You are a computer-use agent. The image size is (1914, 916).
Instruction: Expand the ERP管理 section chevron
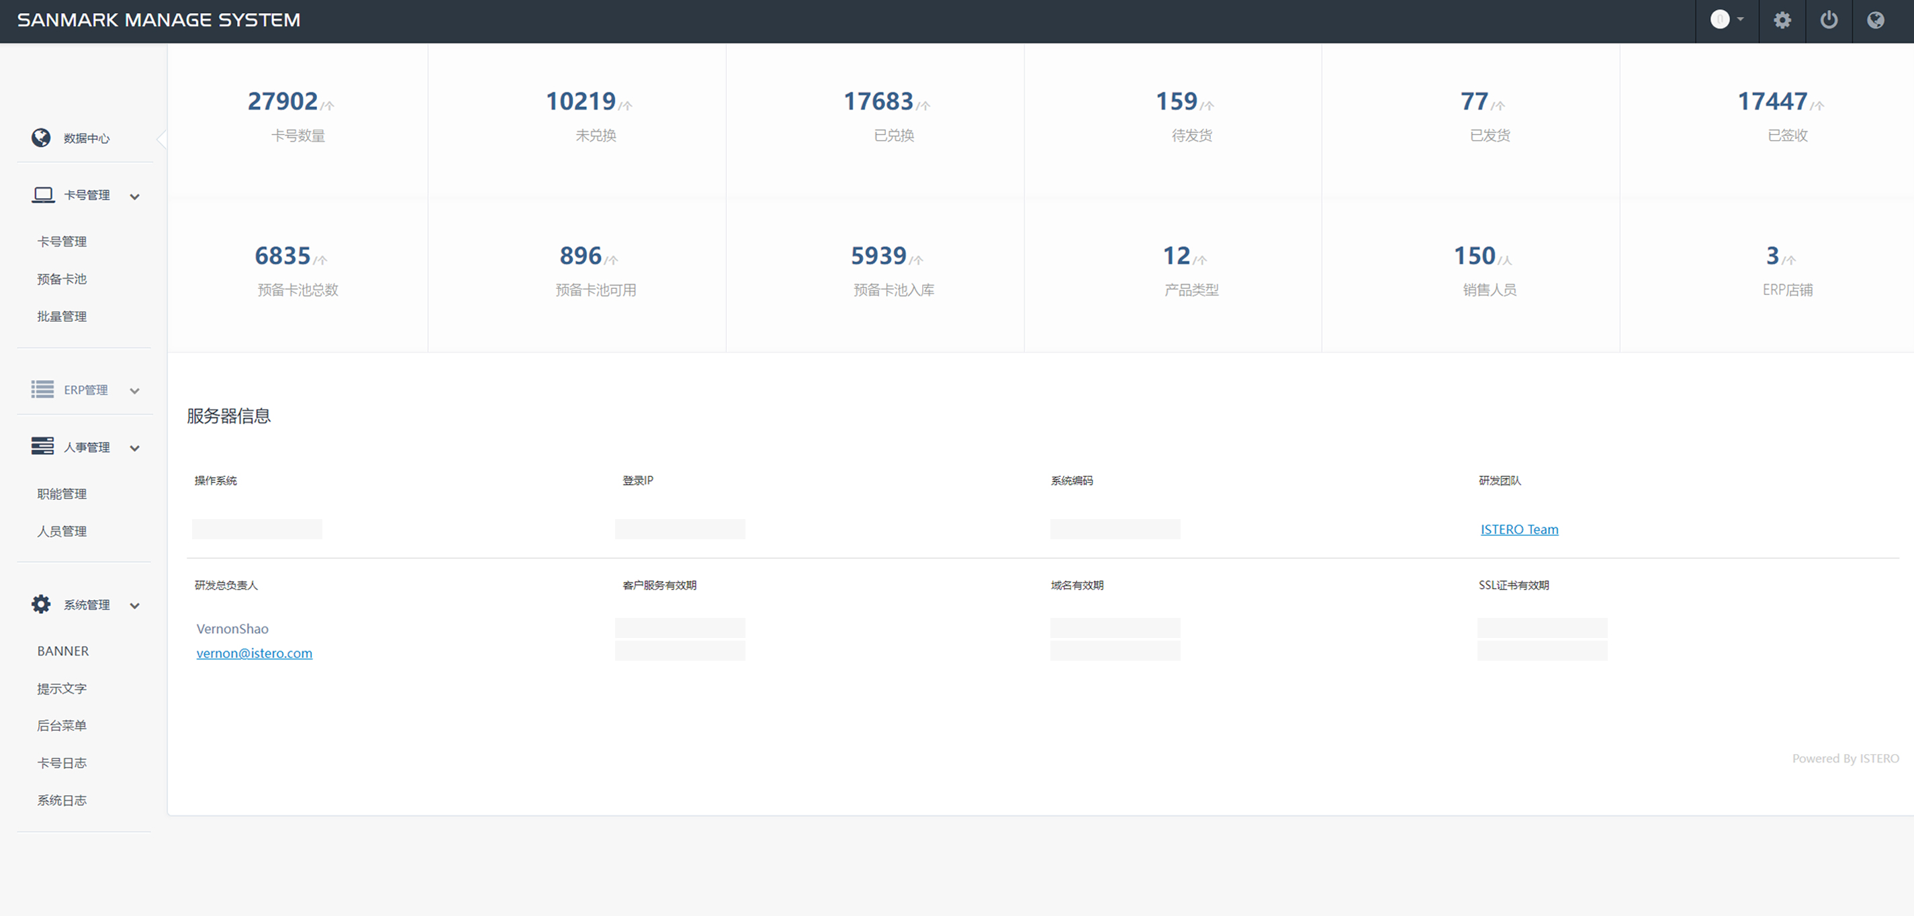[x=134, y=391]
